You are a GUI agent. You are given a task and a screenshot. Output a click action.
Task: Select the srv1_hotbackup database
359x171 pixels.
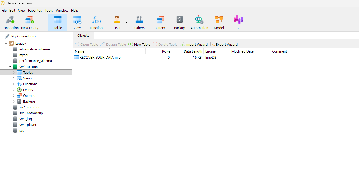[x=31, y=113]
